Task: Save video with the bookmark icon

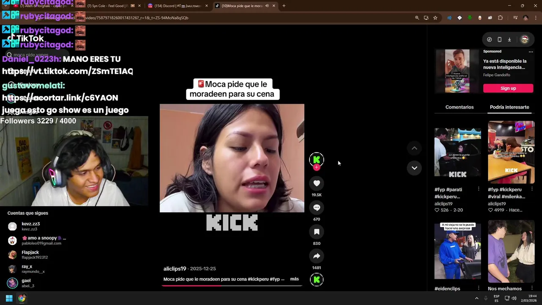Action: pyautogui.click(x=316, y=232)
